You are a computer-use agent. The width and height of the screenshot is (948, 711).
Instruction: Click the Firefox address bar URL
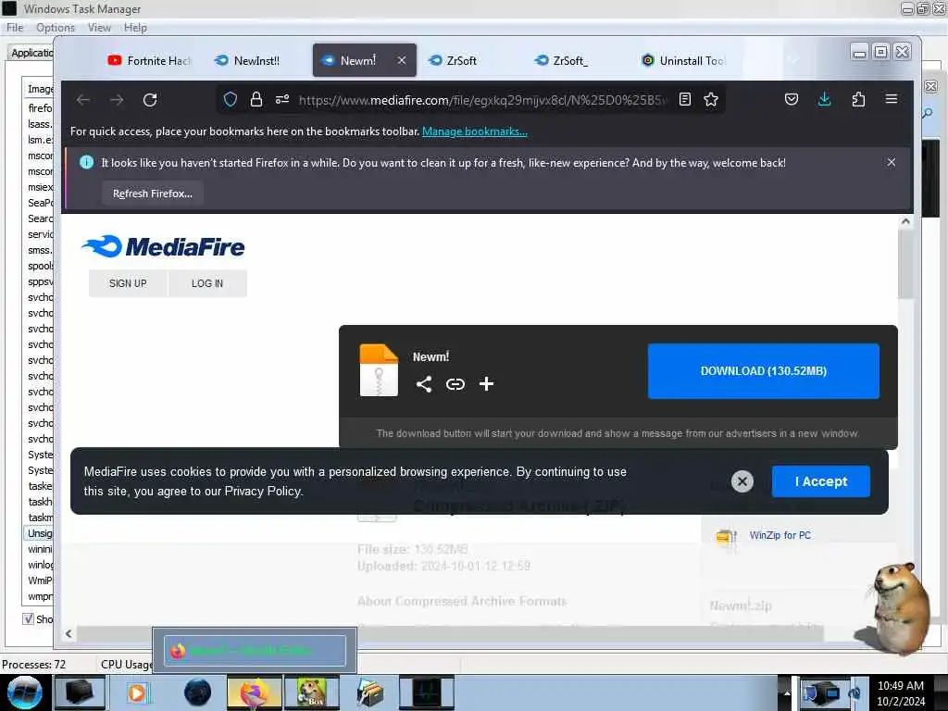pos(482,100)
